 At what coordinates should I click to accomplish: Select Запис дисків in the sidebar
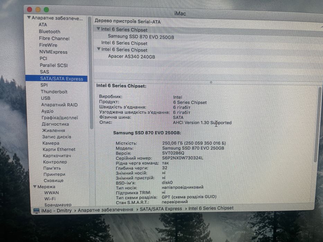(57, 137)
